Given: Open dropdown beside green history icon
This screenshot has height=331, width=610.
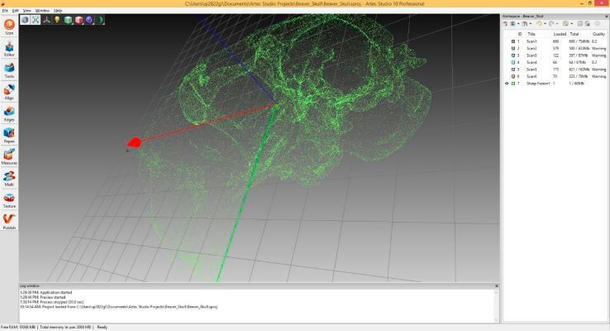Looking at the screenshot, I should (x=571, y=24).
